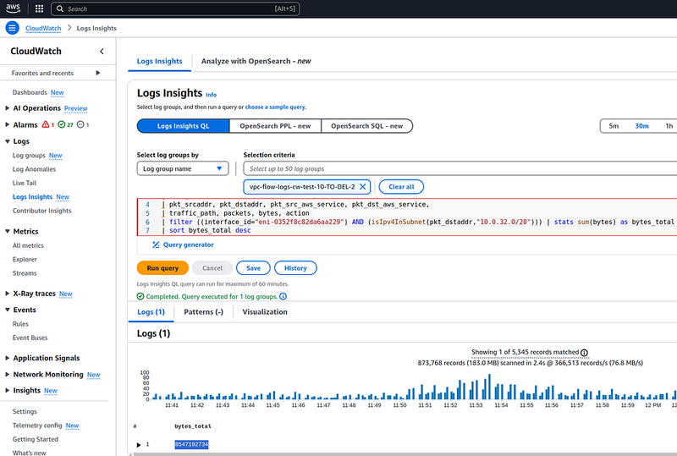Open Log groups in sidebar
This screenshot has width=677, height=456.
[29, 156]
